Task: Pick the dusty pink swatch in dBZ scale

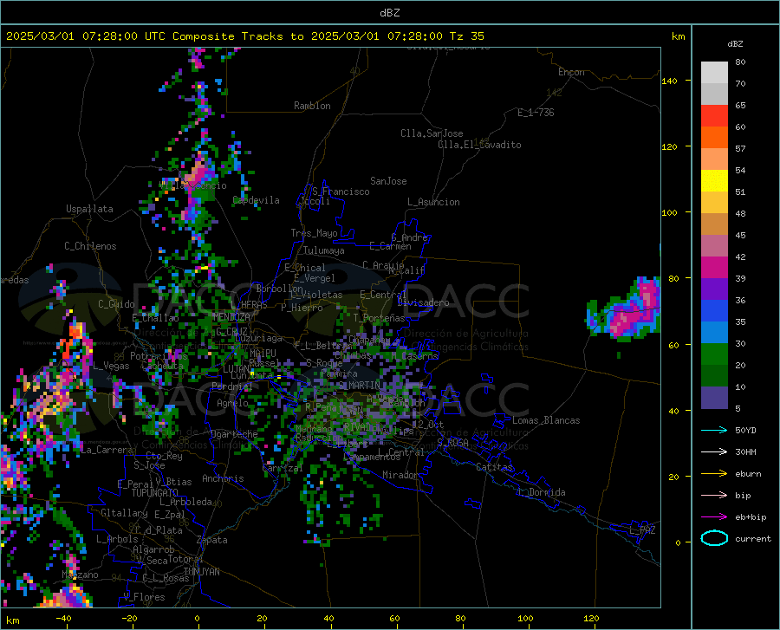Action: click(x=714, y=246)
